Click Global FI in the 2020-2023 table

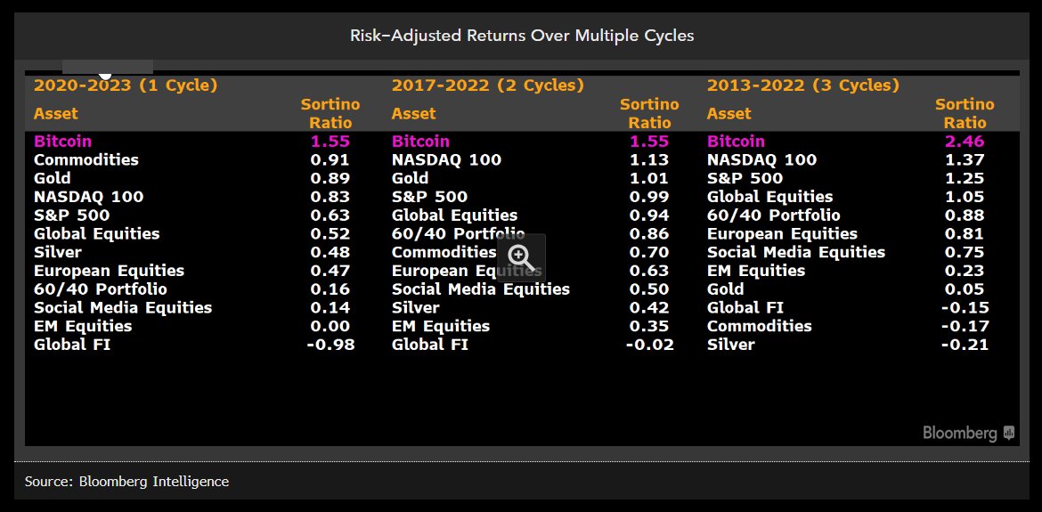point(72,345)
